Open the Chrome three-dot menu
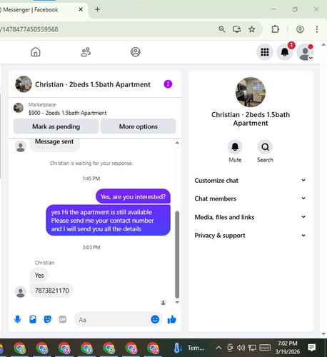327x357 pixels. click(x=317, y=29)
